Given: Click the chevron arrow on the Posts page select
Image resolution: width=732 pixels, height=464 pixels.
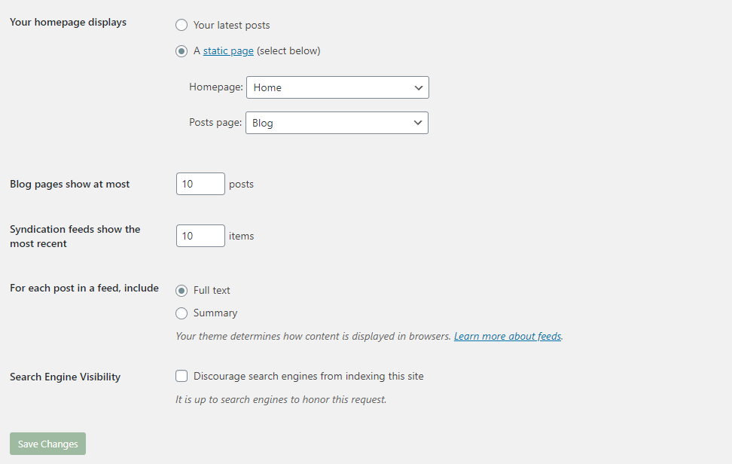Looking at the screenshot, I should tap(417, 123).
